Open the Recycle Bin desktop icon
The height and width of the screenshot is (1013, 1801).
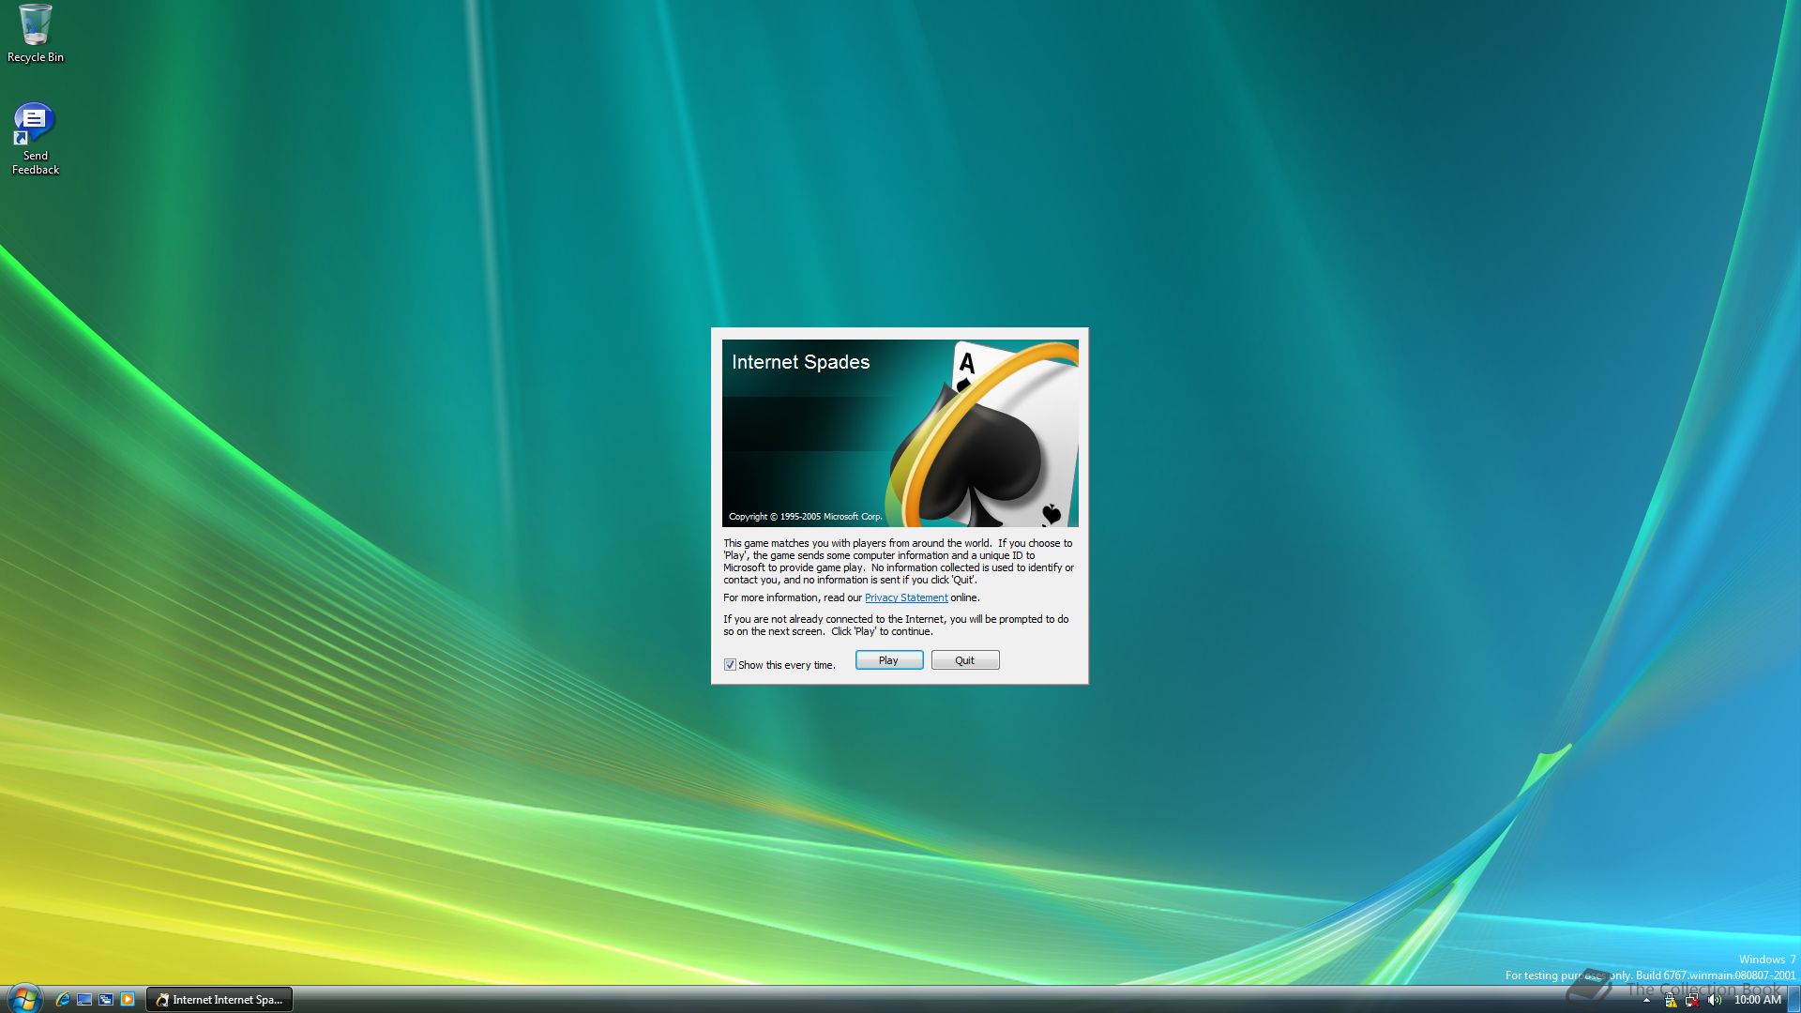tap(36, 34)
